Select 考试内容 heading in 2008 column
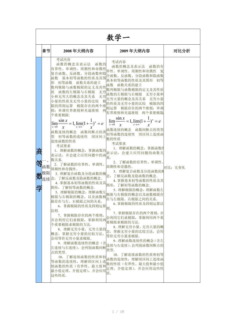This screenshot has width=236, height=334. [x=63, y=60]
